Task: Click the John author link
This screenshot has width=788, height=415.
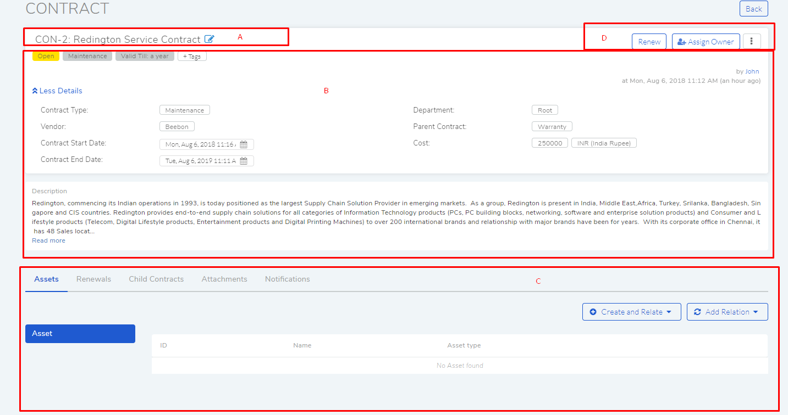Action: pyautogui.click(x=752, y=71)
